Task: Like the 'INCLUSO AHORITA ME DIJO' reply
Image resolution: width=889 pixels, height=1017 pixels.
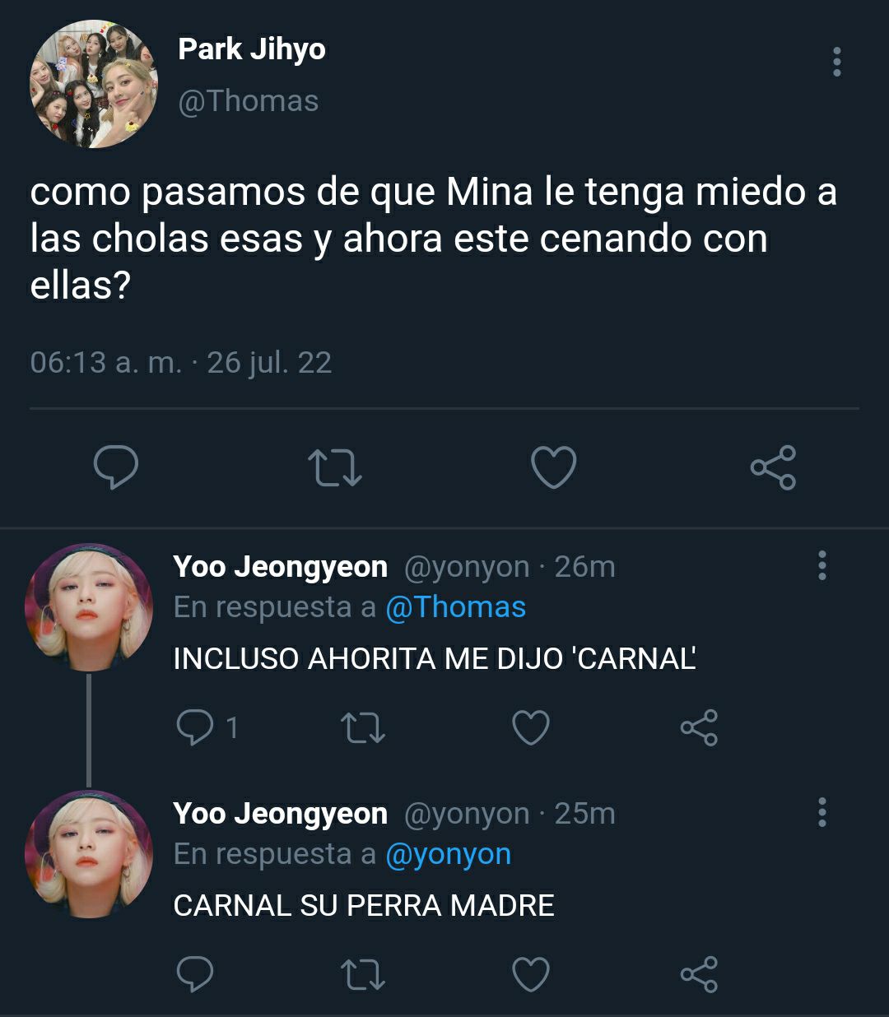Action: (x=531, y=727)
